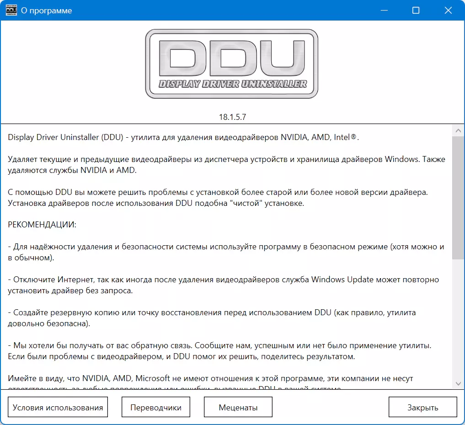Click the line starting 'Display Driver Uninstaller (DDU)'

pyautogui.click(x=183, y=137)
